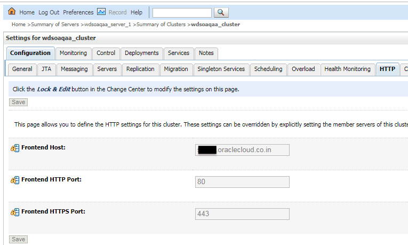Open the JTA sub-tab
Image resolution: width=408 pixels, height=245 pixels.
(46, 69)
